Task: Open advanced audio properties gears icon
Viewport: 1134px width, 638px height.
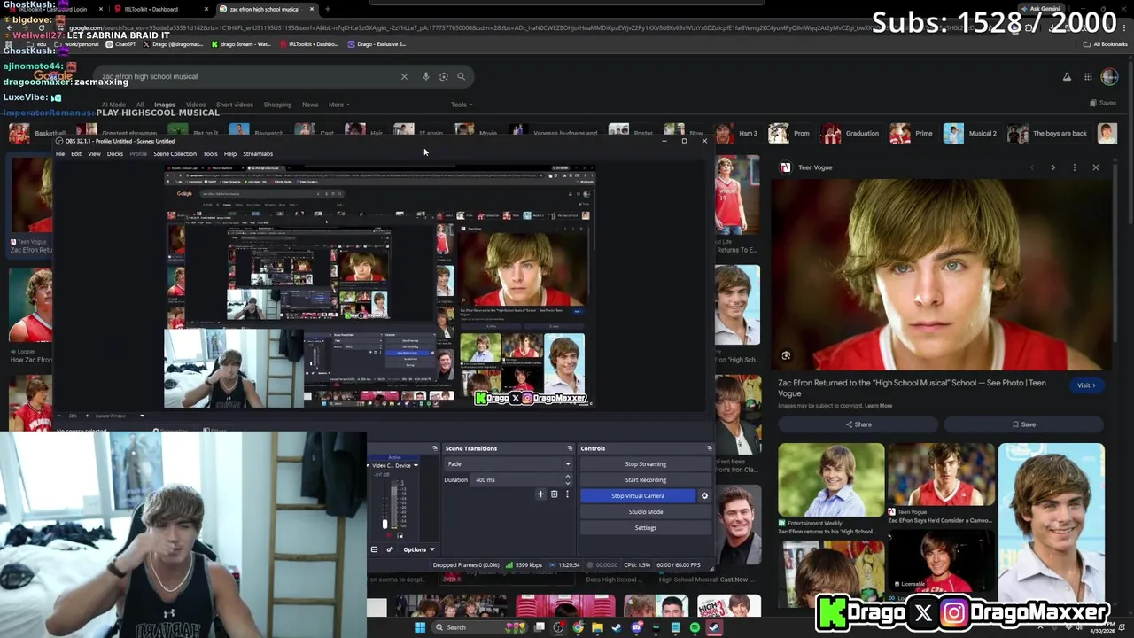Action: coord(389,549)
